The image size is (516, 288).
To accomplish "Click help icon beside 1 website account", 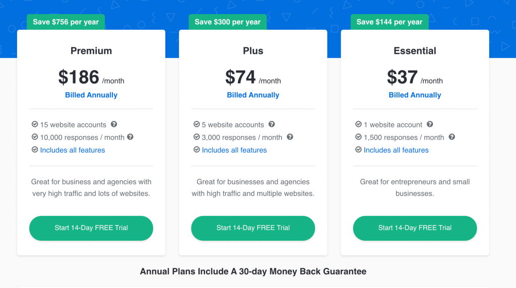I will click(430, 124).
